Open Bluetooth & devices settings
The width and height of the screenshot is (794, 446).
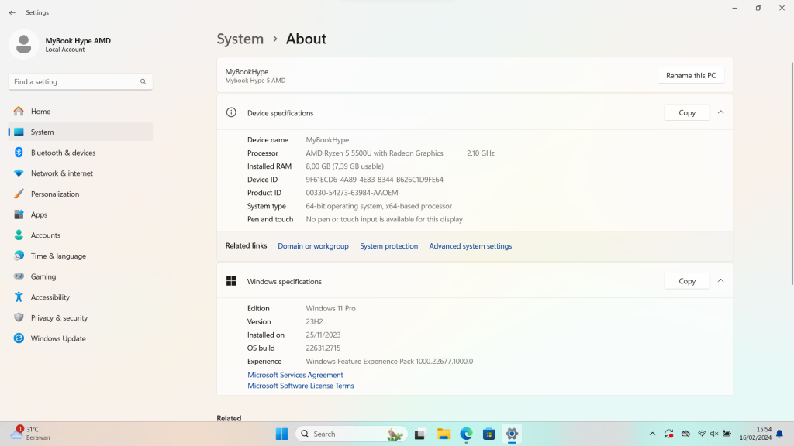coord(81,153)
